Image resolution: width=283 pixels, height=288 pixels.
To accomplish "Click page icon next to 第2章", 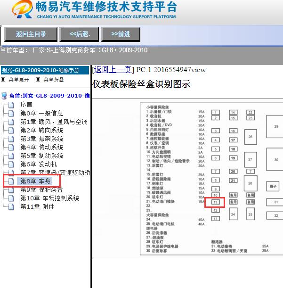I will point(11,131).
